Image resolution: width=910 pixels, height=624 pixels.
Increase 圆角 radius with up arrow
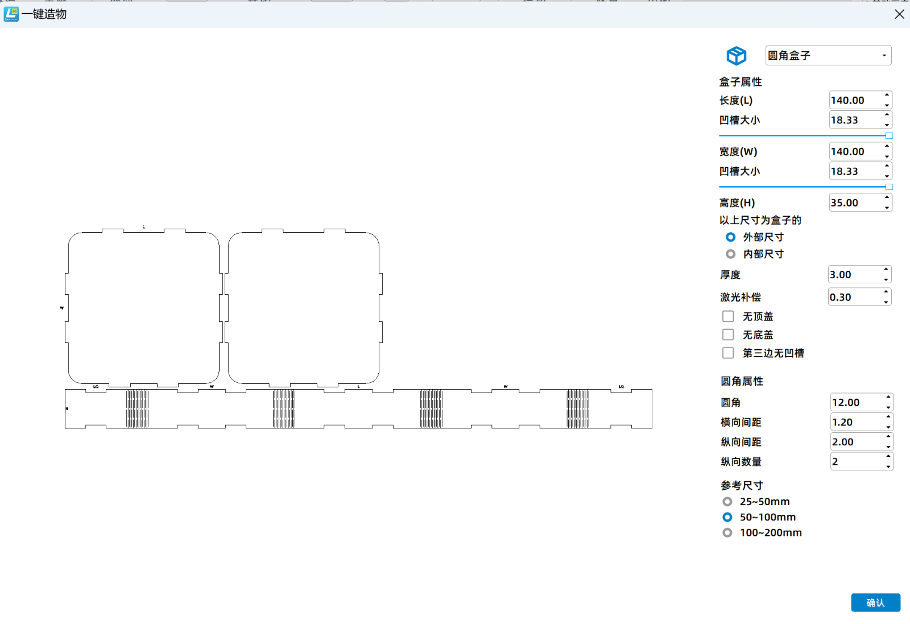coord(888,398)
